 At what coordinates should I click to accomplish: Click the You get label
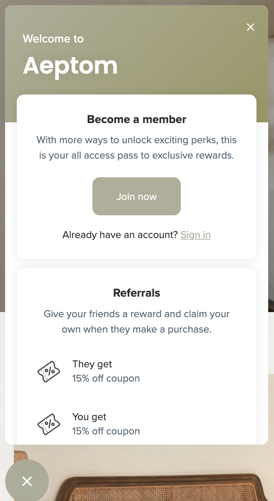point(89,417)
